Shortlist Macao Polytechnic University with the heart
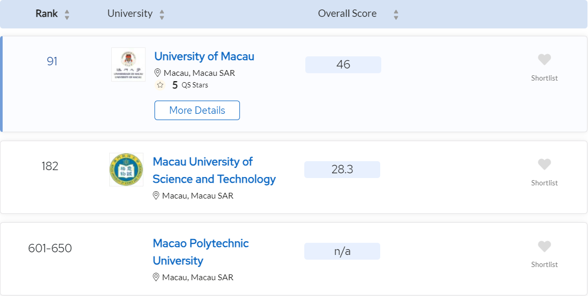This screenshot has height=296, width=588. coord(544,246)
